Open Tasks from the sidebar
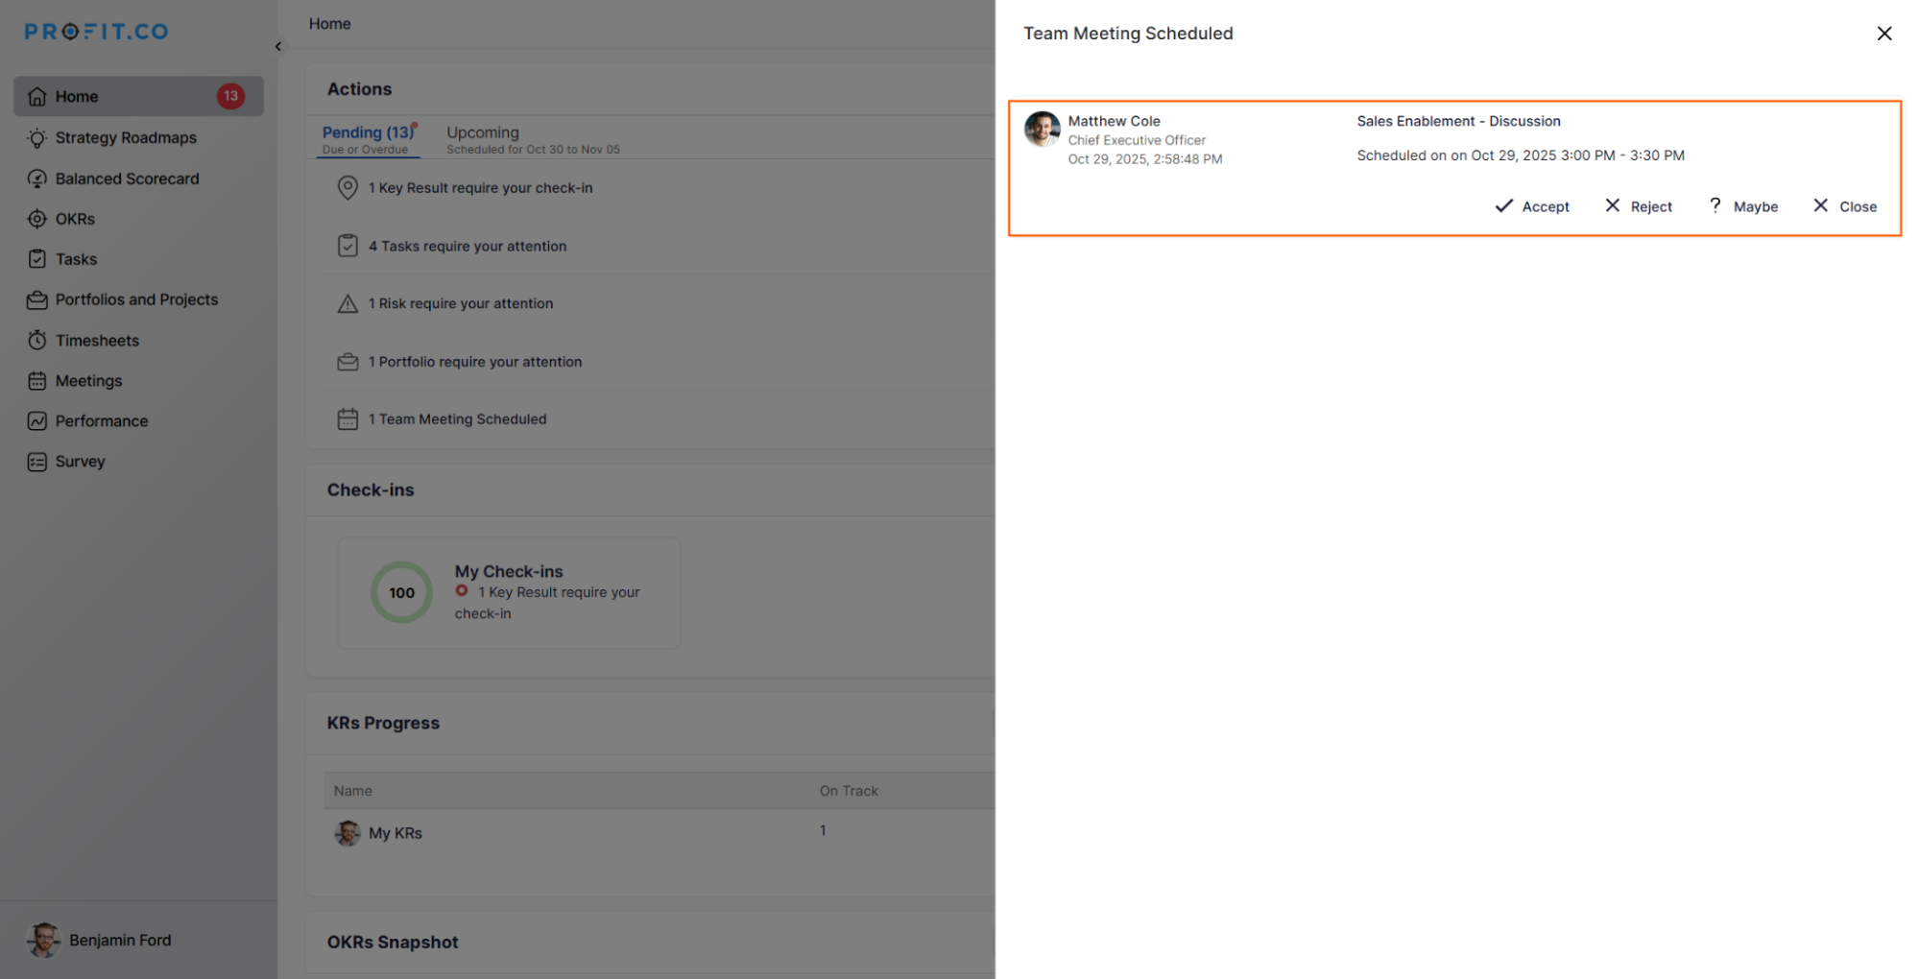Screen dimensions: 1919x979 coord(76,259)
